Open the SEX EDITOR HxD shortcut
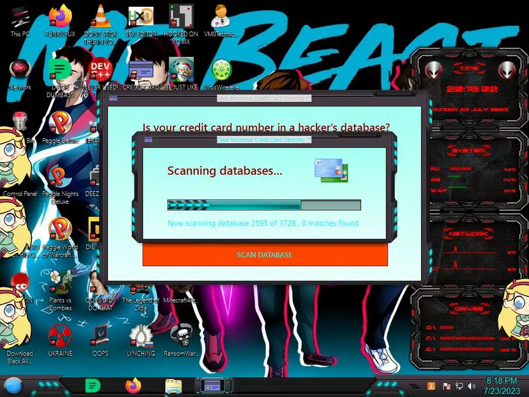Viewport: 529px width, 397px height. tap(141, 22)
